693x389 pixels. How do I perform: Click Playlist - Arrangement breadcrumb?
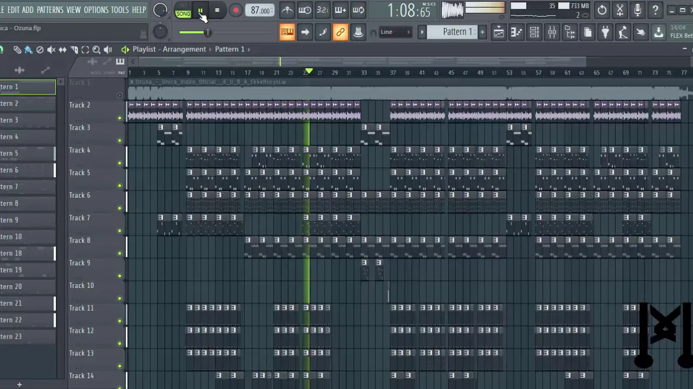pos(169,49)
